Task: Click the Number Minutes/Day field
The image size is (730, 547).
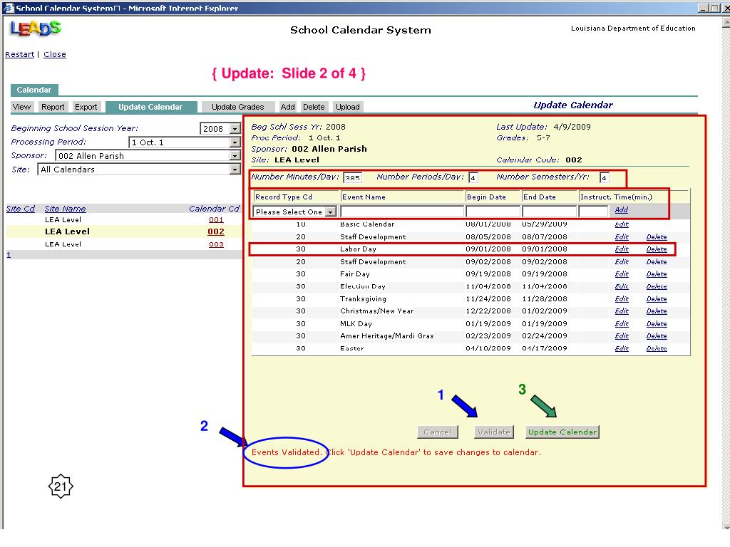Action: point(352,177)
